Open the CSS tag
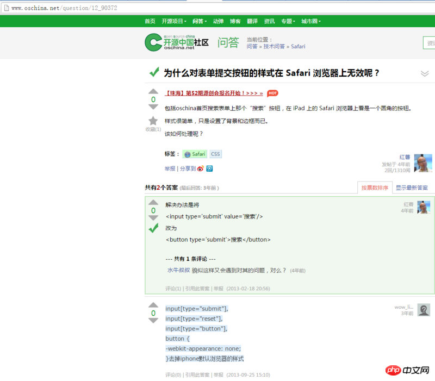 tap(215, 154)
